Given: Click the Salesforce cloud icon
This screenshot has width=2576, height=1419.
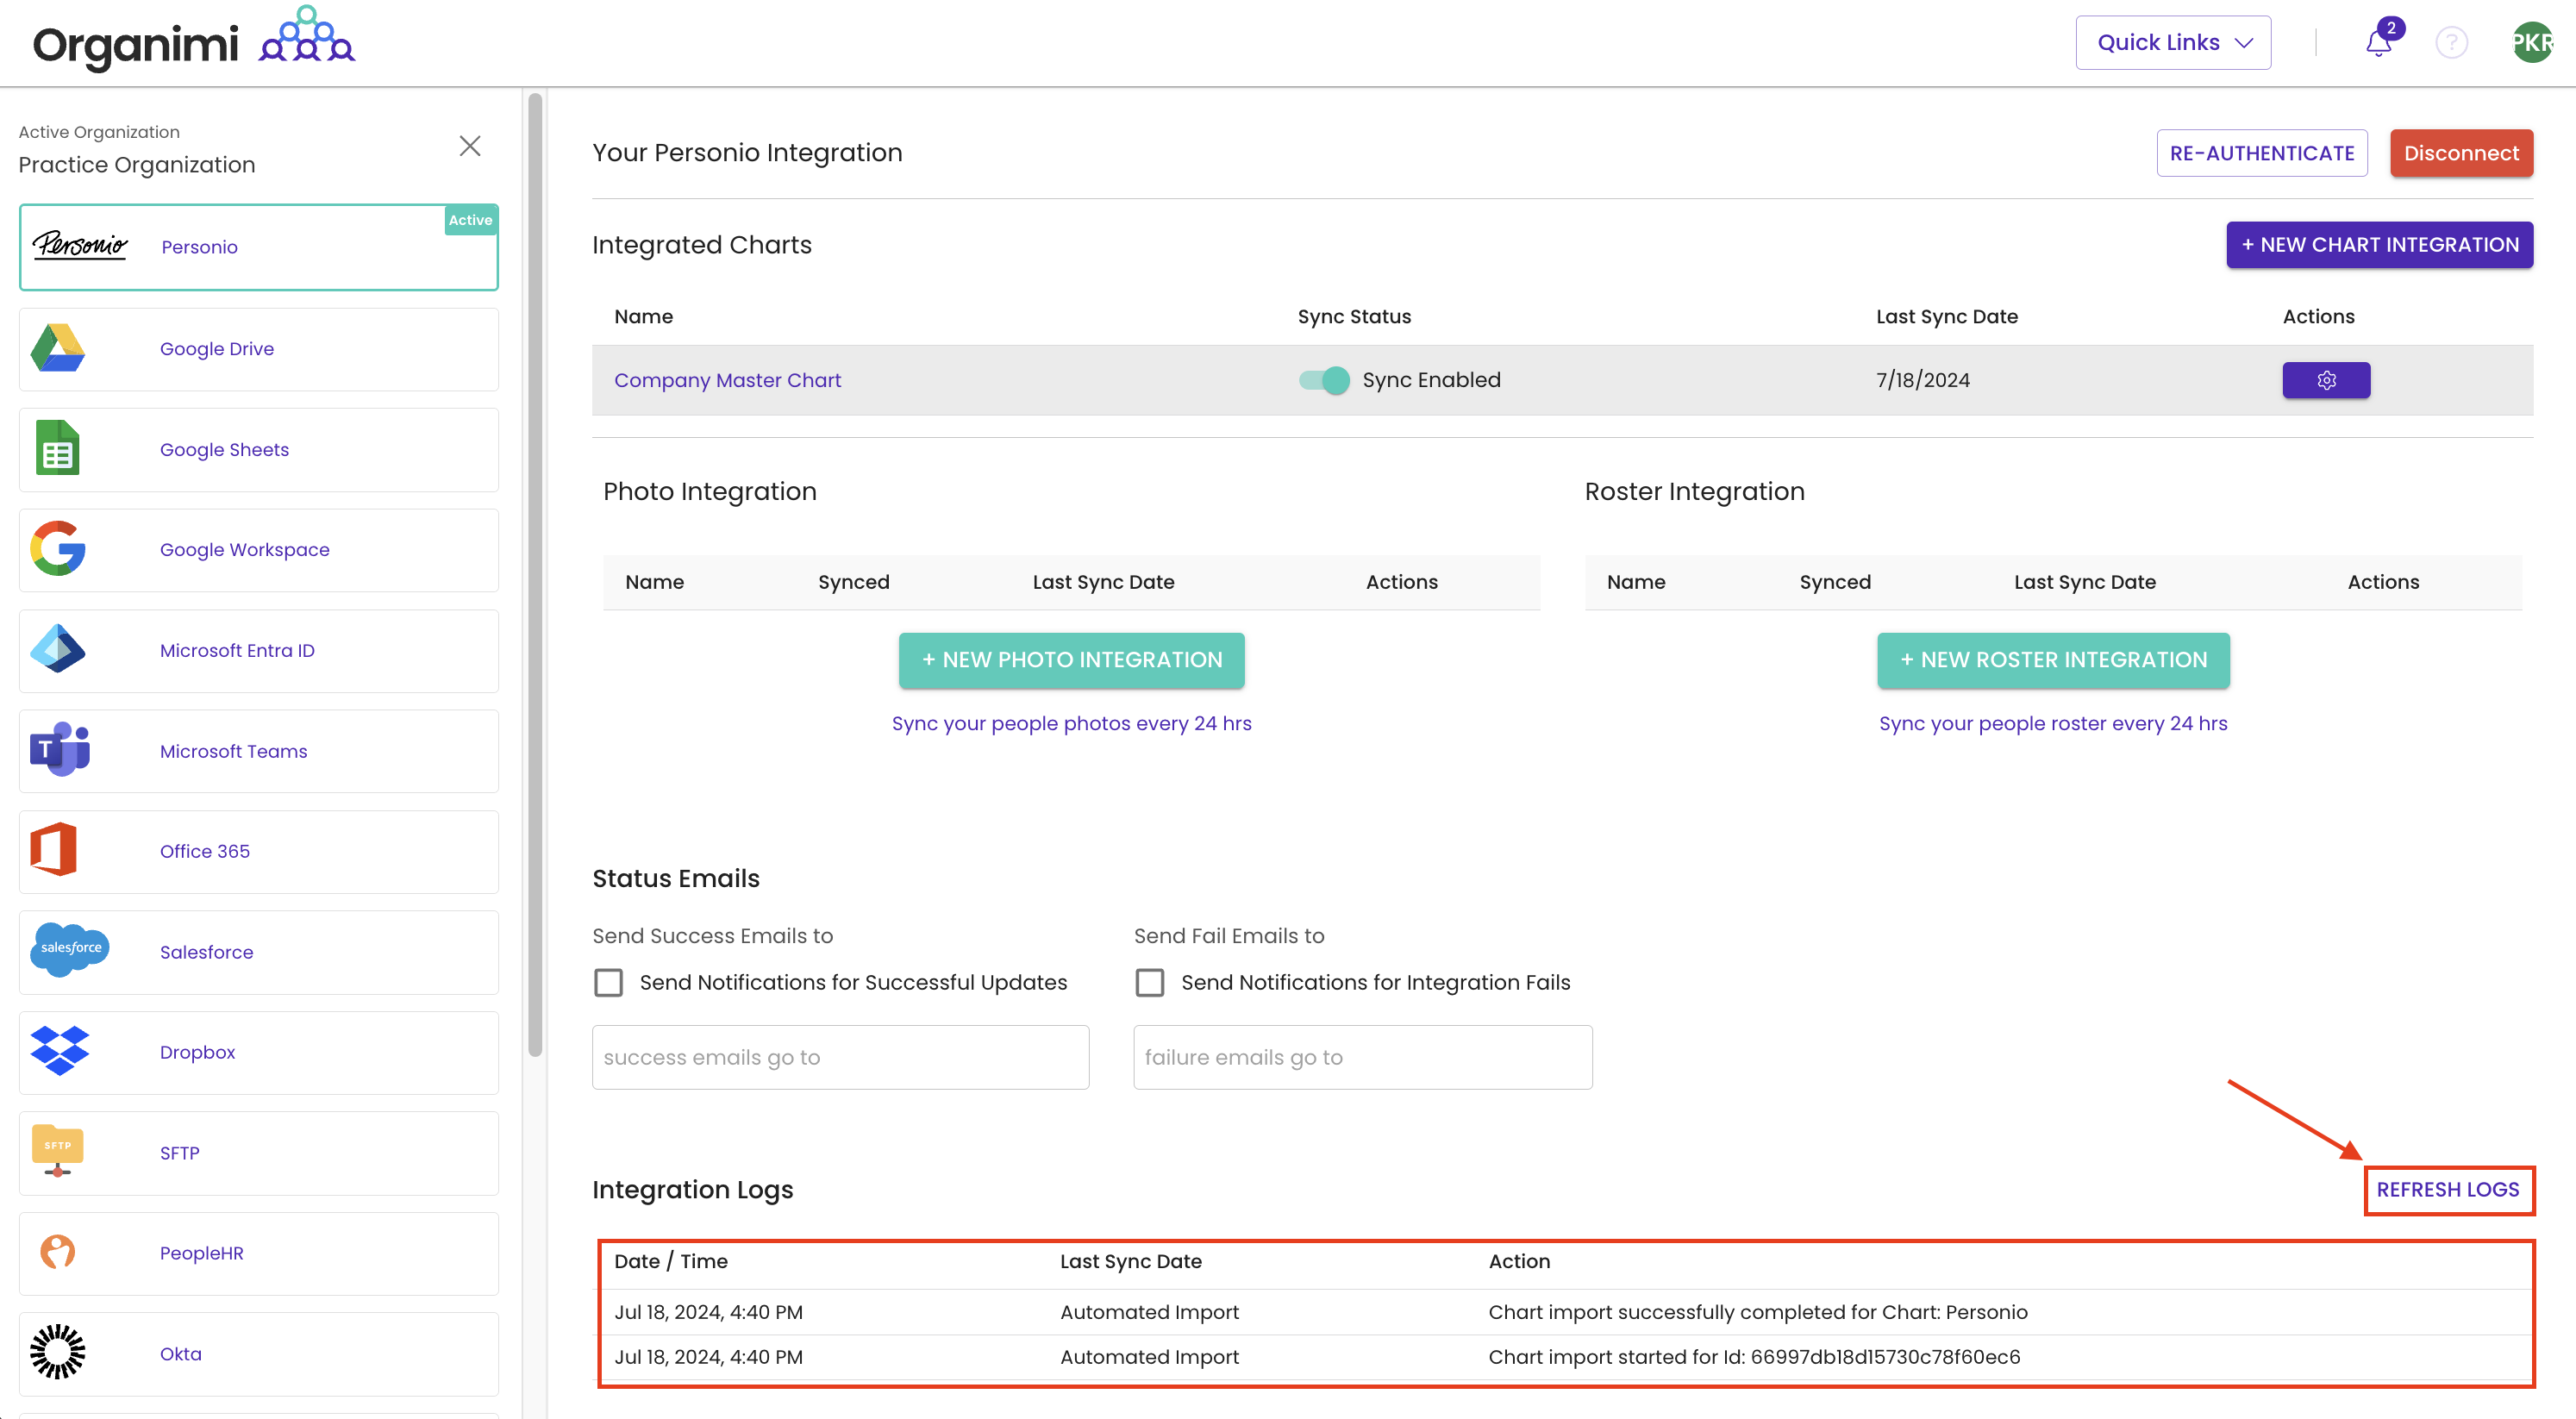Looking at the screenshot, I should pyautogui.click(x=69, y=950).
